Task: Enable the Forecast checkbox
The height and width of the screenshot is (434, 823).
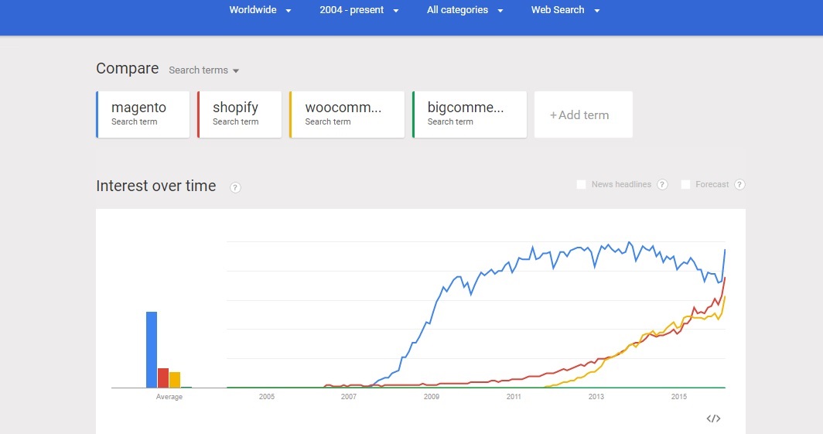Action: (685, 184)
